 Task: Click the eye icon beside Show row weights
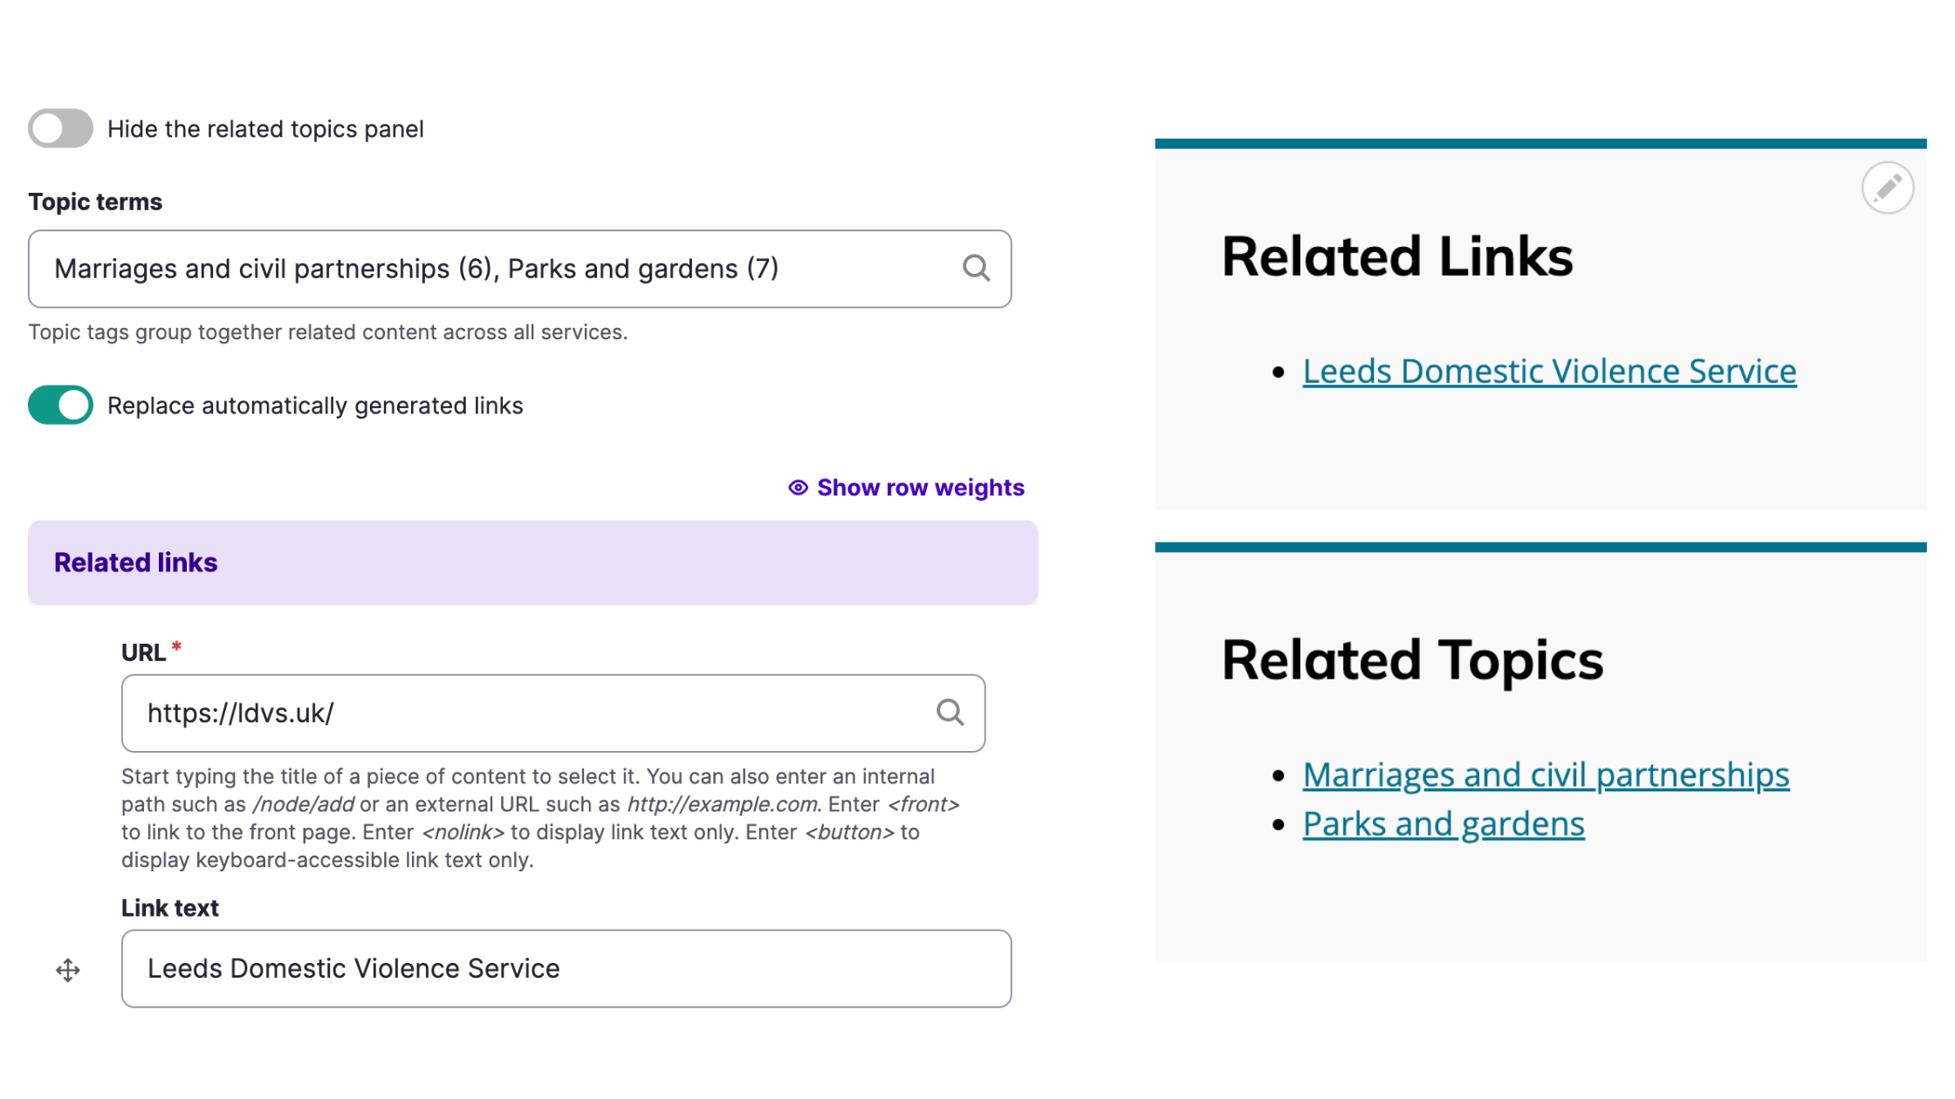coord(798,488)
